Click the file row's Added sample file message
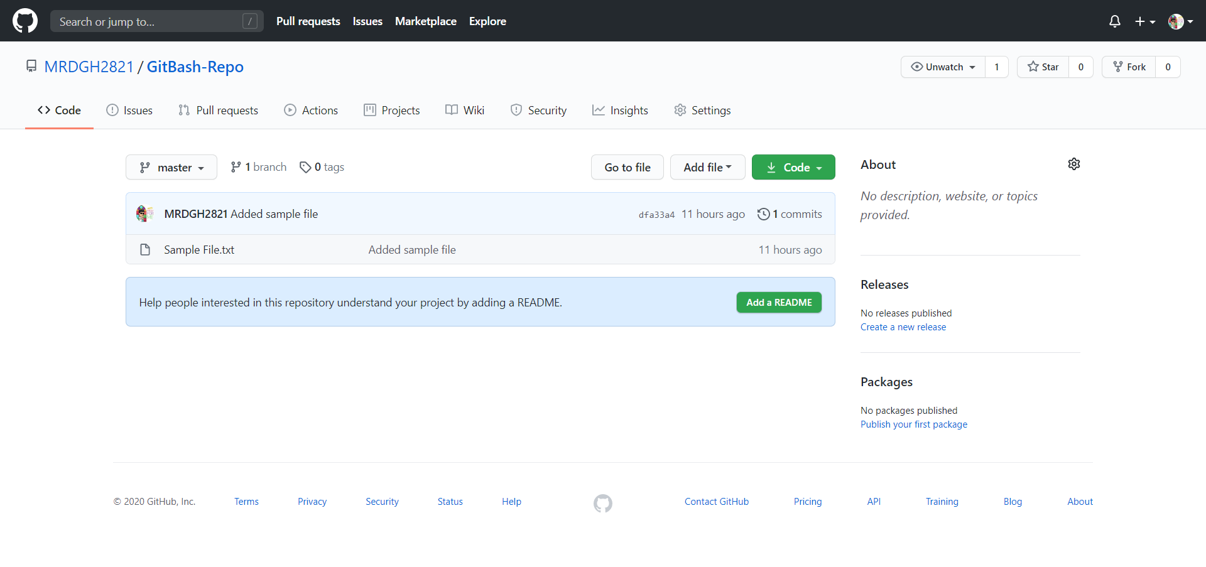1206x567 pixels. [412, 250]
